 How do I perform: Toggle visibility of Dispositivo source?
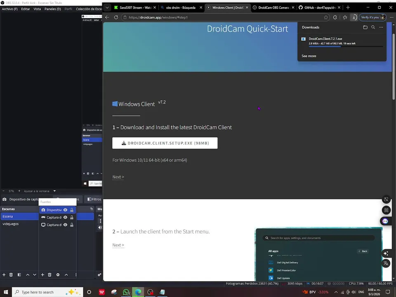66,210
